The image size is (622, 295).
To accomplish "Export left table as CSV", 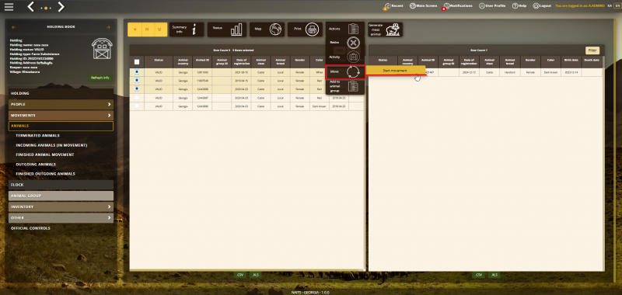I will 239,275.
